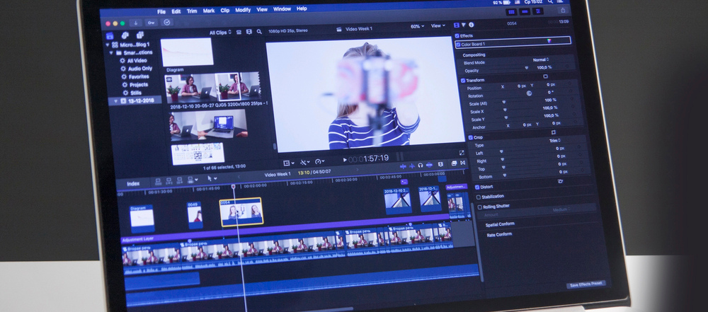Open the 60% zoom dropdown
This screenshot has width=708, height=312.
(x=417, y=27)
